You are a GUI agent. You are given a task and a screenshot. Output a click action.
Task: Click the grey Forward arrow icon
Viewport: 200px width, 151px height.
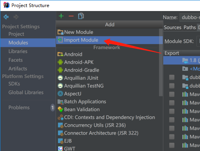(16, 17)
